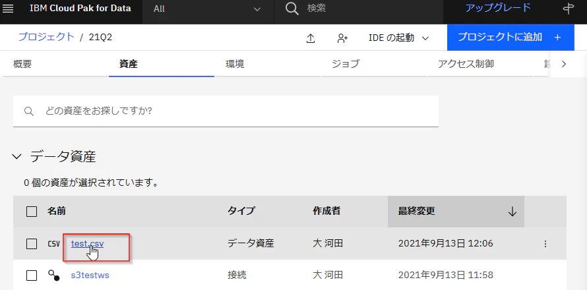Click the search magnifier icon in top bar
The image size is (587, 290).
pos(292,9)
